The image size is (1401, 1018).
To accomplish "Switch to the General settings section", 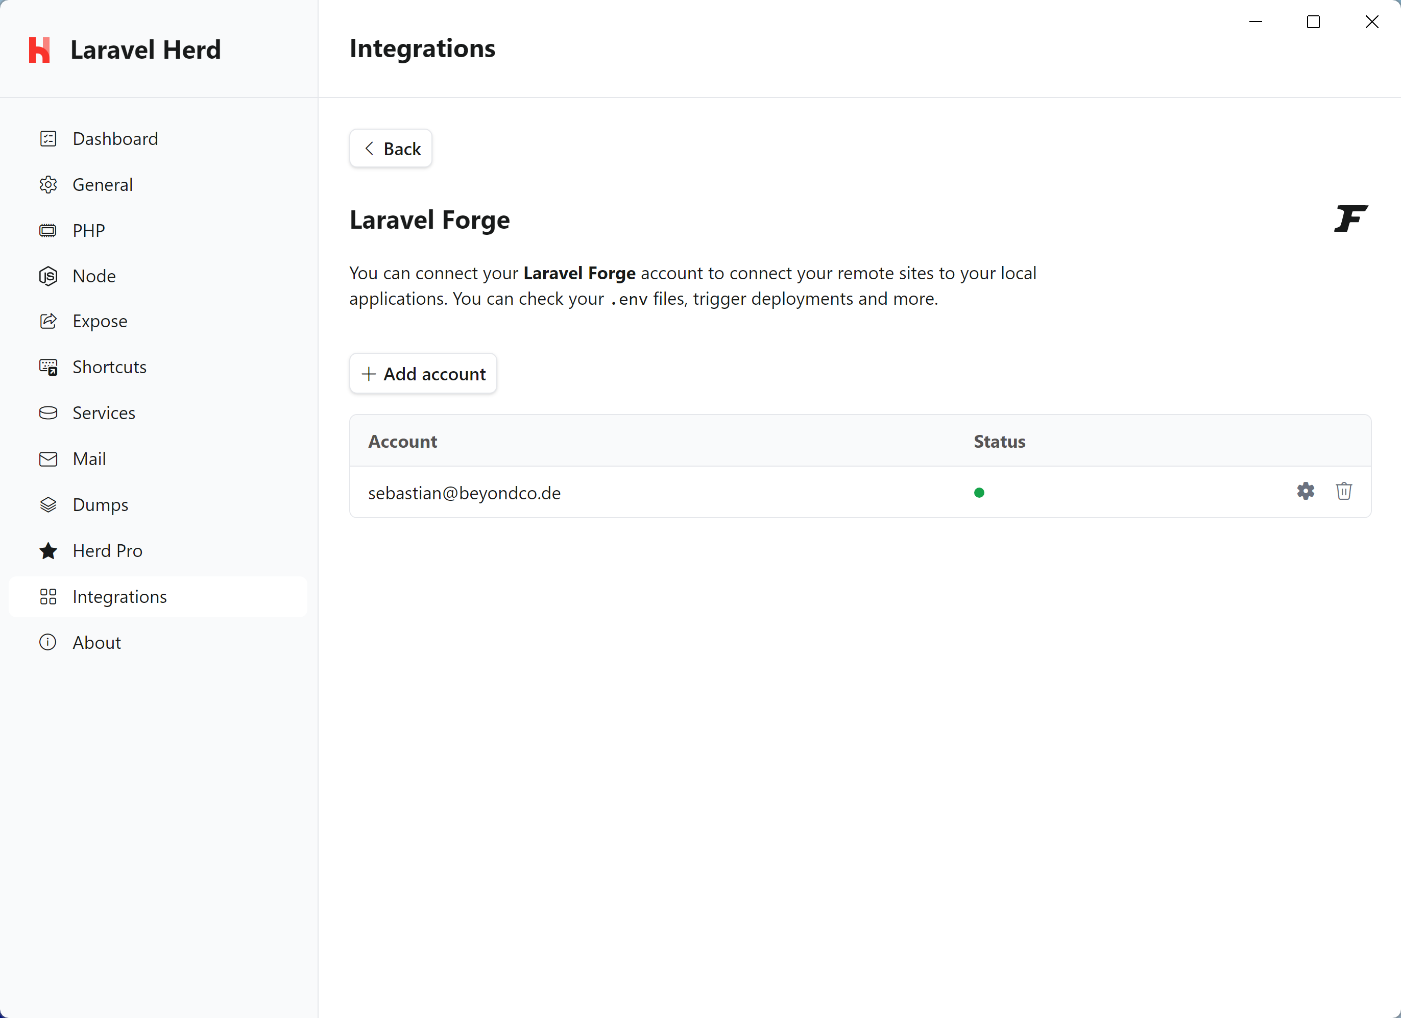I will [x=103, y=184].
